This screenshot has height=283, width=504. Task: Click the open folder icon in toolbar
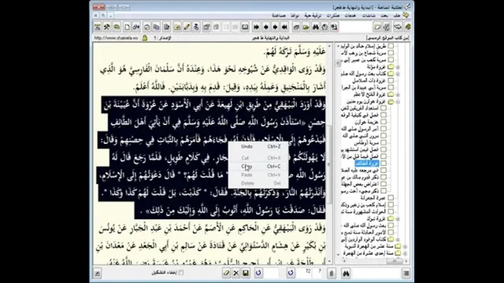tap(306, 27)
